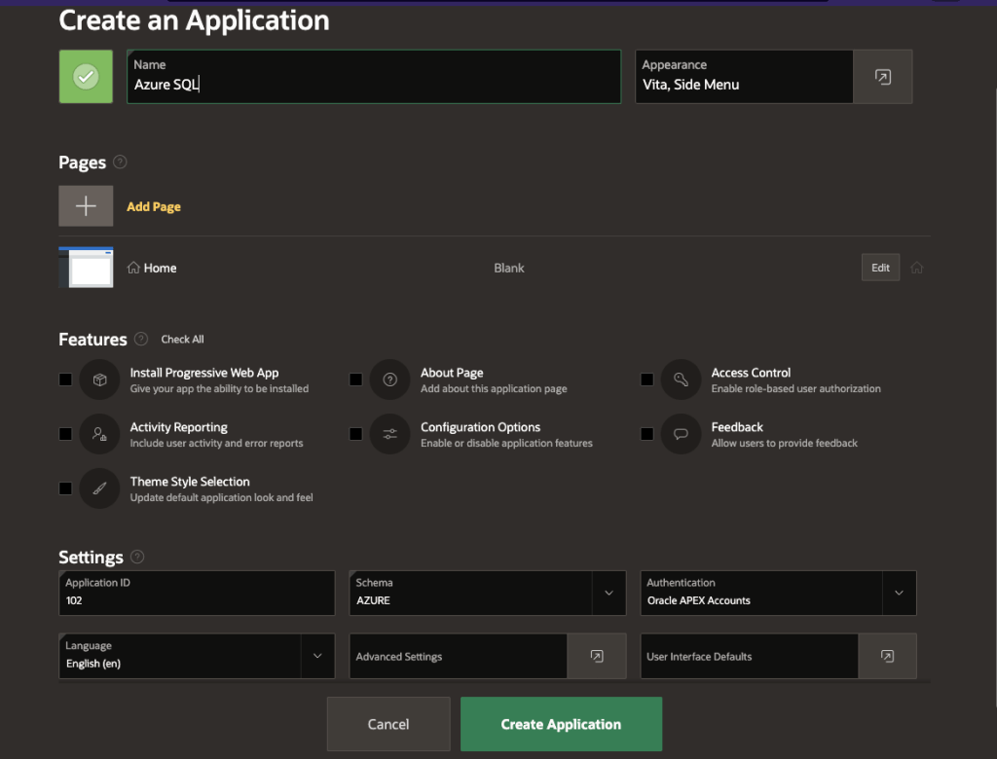The width and height of the screenshot is (997, 759).
Task: Check the Access Control feature
Action: (x=646, y=379)
